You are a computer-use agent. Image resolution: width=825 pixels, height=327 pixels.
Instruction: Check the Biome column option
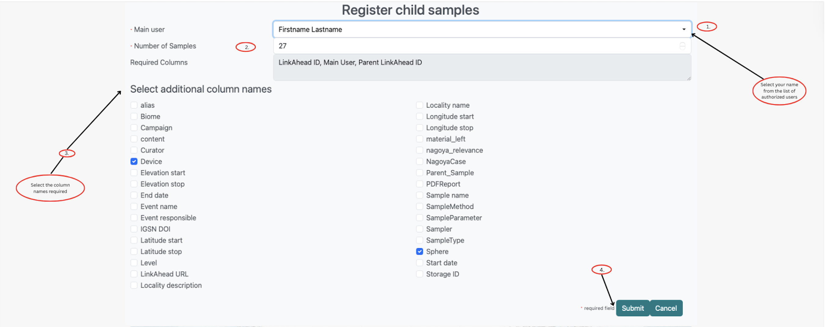pyautogui.click(x=134, y=116)
